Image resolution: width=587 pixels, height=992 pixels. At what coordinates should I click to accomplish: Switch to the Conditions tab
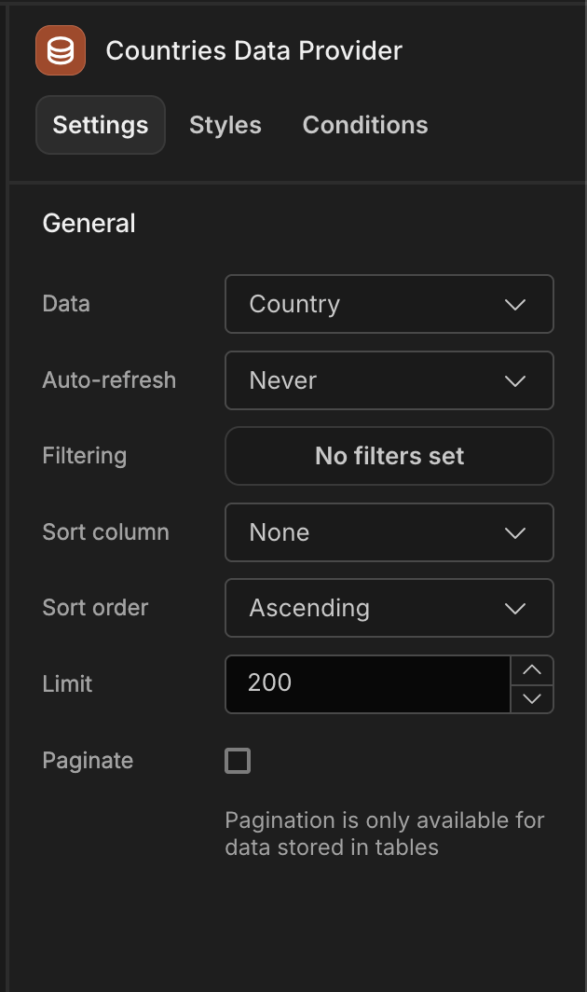pos(365,125)
